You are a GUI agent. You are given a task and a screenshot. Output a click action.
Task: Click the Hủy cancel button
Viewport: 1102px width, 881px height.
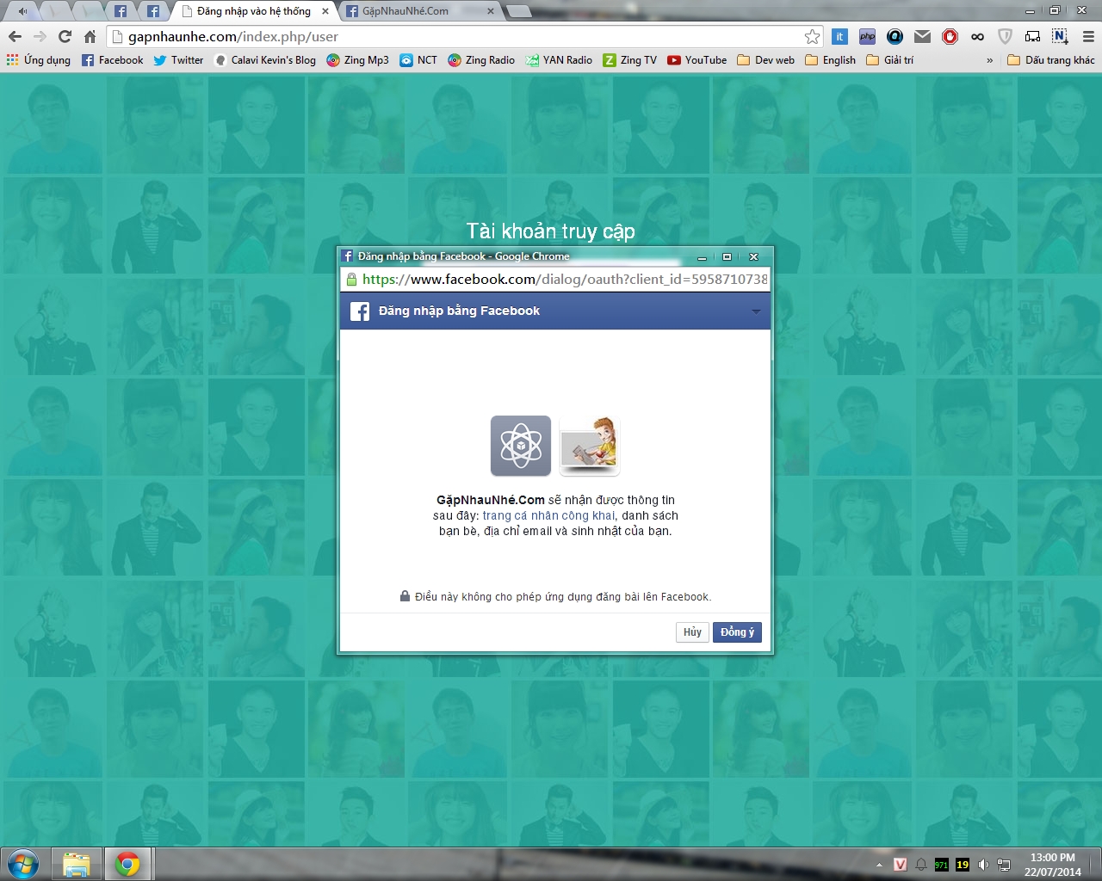click(692, 632)
